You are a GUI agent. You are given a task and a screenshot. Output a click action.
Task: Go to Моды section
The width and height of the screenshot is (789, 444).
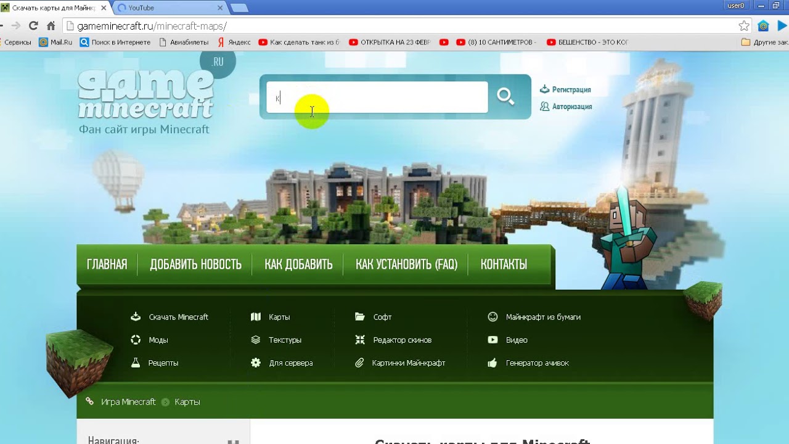pyautogui.click(x=158, y=340)
